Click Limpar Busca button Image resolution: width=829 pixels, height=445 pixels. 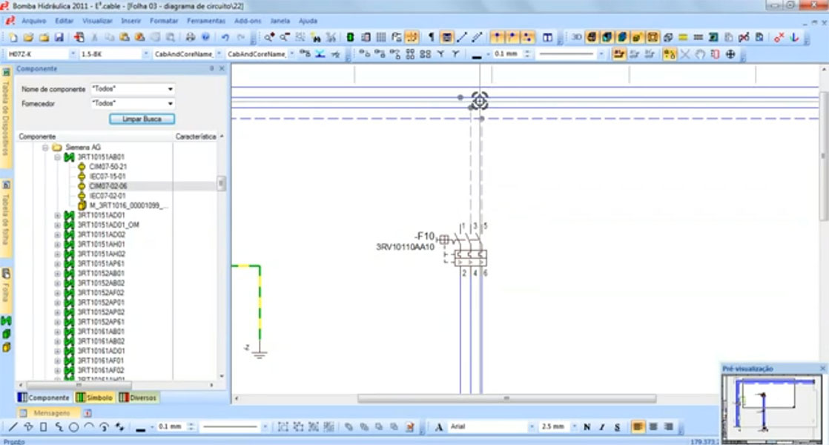click(x=142, y=119)
